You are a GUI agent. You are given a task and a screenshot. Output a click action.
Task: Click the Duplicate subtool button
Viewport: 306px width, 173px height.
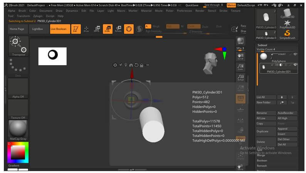click(x=266, y=132)
